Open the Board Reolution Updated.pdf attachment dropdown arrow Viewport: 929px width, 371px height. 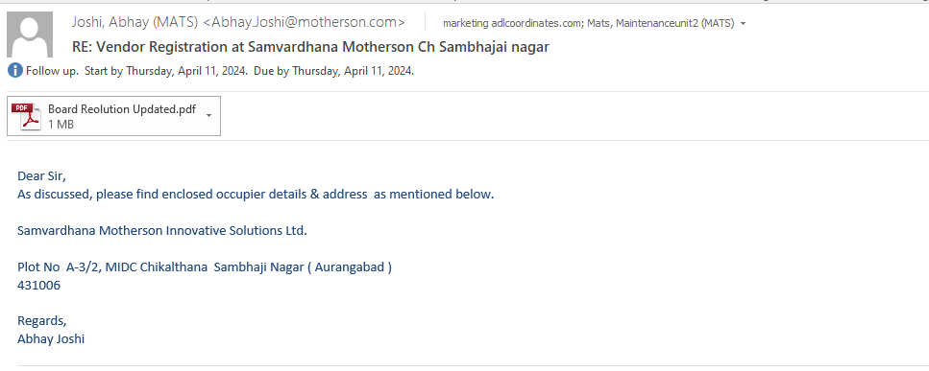(208, 115)
